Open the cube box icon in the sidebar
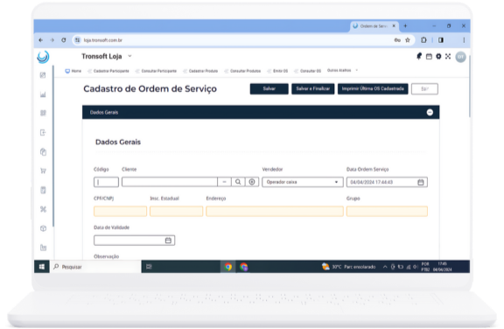 (x=43, y=228)
